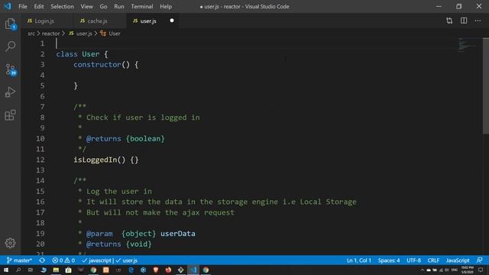Click the Synchronize Changes icon in the status bar
The image size is (489, 275).
coord(42,260)
